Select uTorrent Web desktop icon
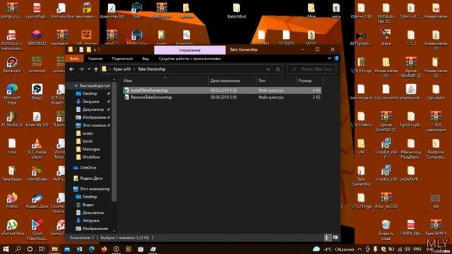 [x=12, y=228]
